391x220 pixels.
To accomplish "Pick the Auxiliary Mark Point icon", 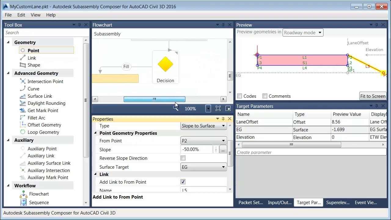I will pyautogui.click(x=23, y=177).
